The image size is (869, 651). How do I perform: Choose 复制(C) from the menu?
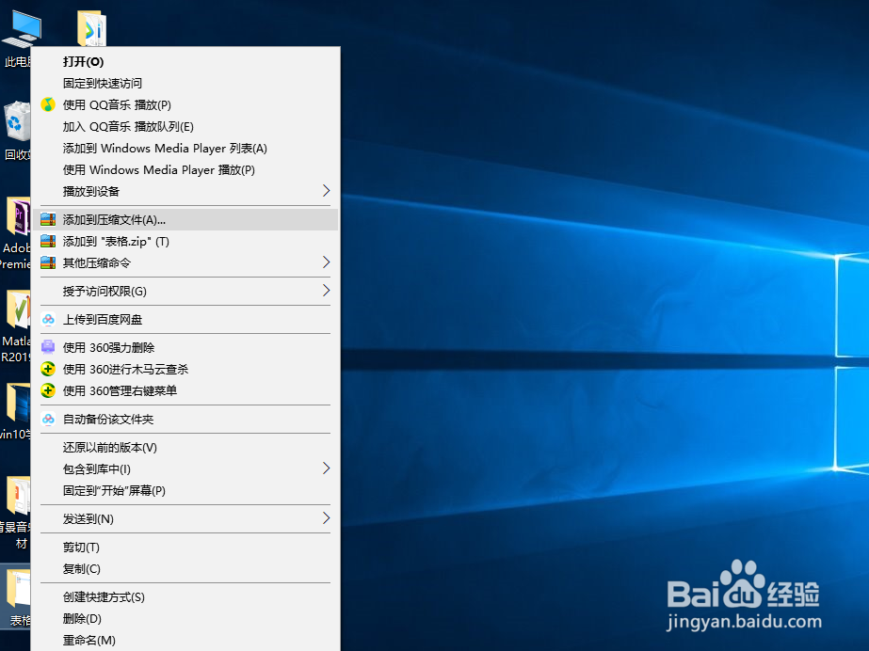(x=185, y=568)
